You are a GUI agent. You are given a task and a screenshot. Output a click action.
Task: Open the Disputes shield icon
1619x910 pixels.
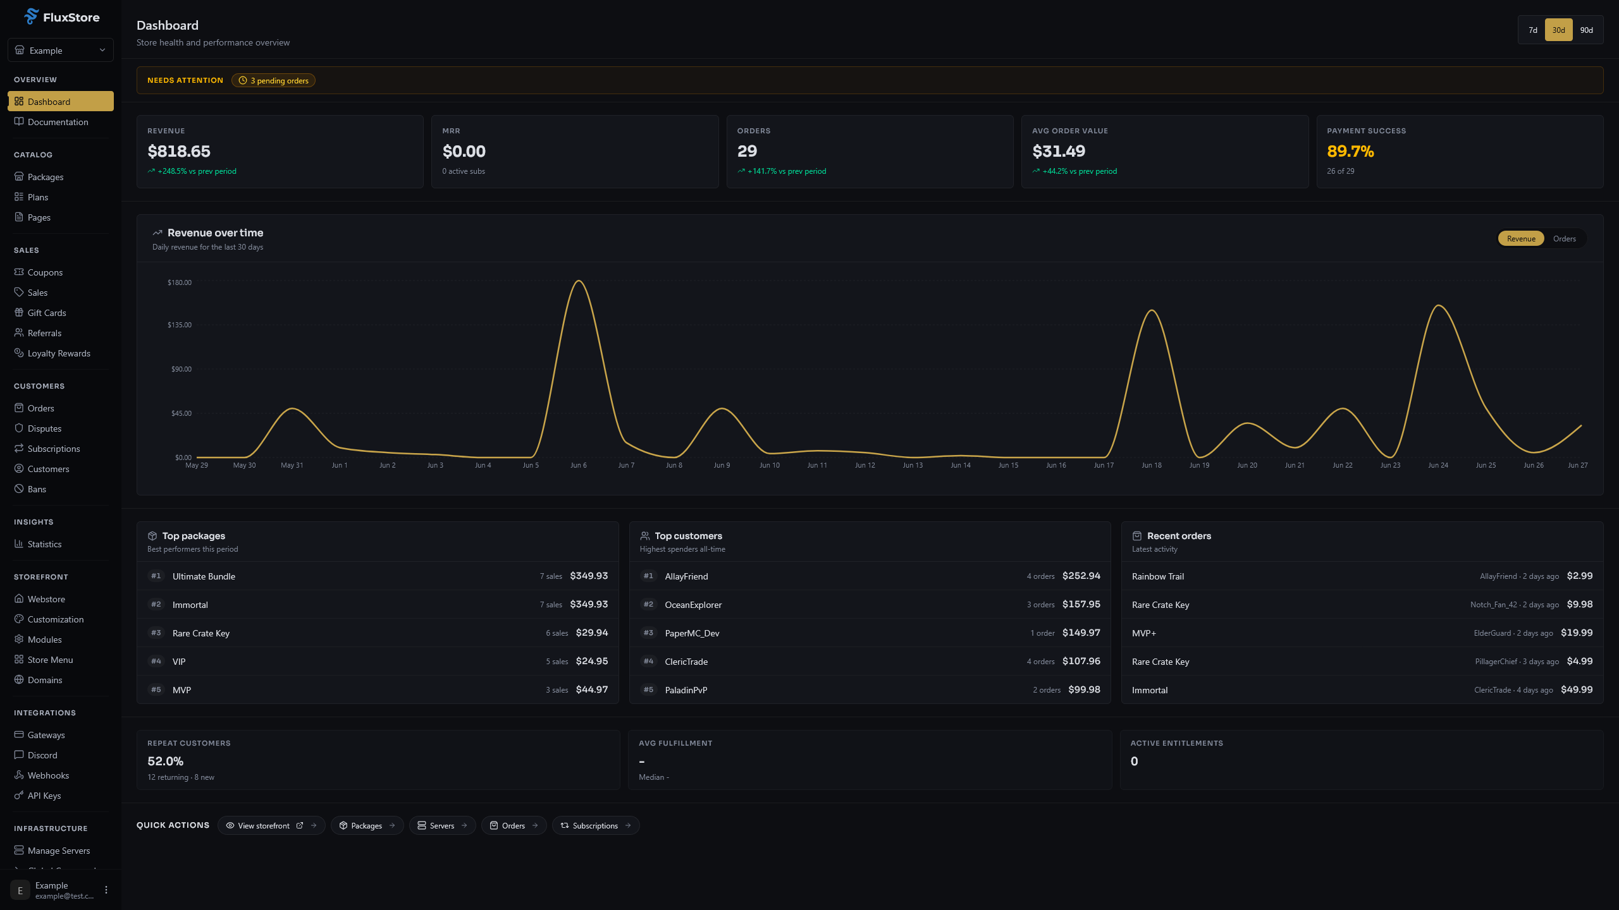19,428
